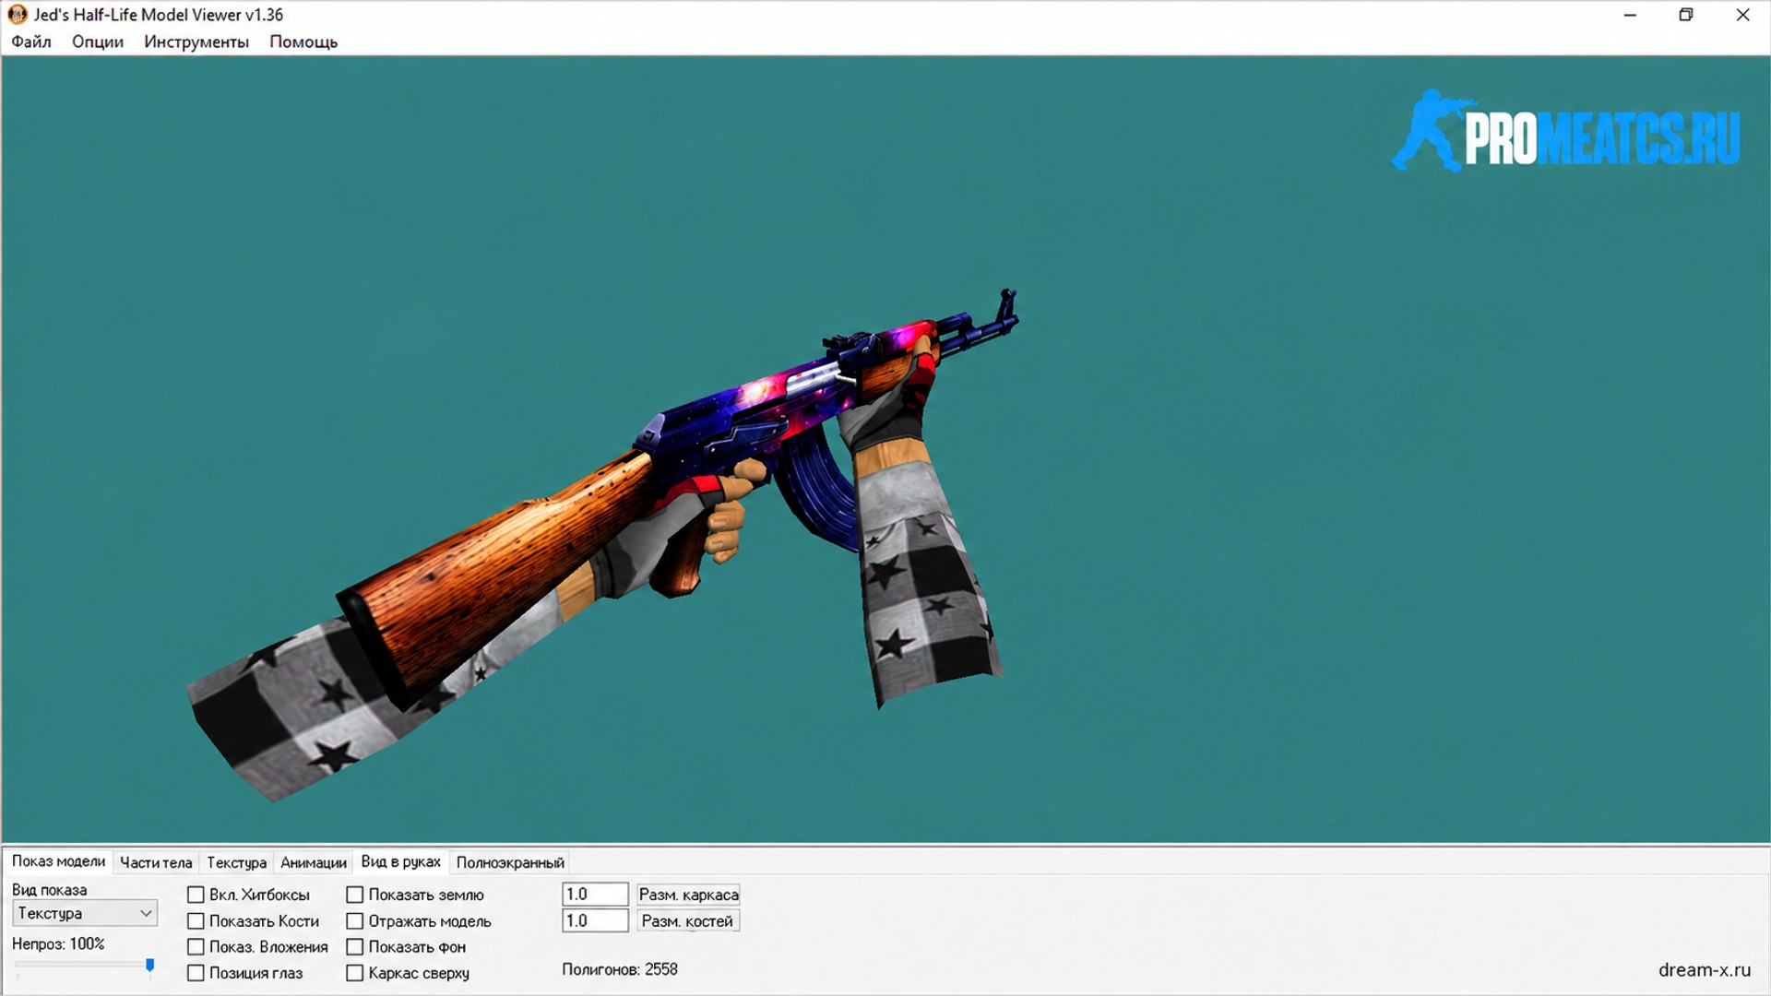Viewport: 1771px width, 996px height.
Task: Open the Файл menu
Action: pyautogui.click(x=31, y=41)
